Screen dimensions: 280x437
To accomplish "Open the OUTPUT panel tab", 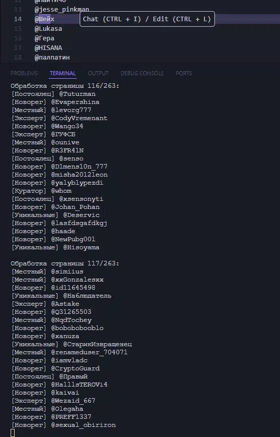I will pyautogui.click(x=98, y=73).
